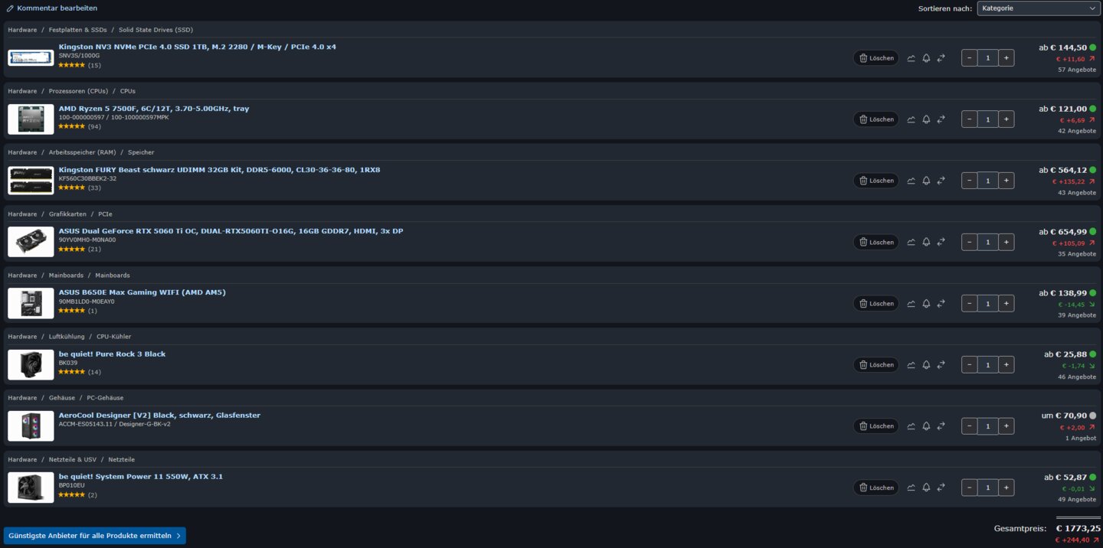Open price history chart for ASUS RTX 5060 Ti

911,242
